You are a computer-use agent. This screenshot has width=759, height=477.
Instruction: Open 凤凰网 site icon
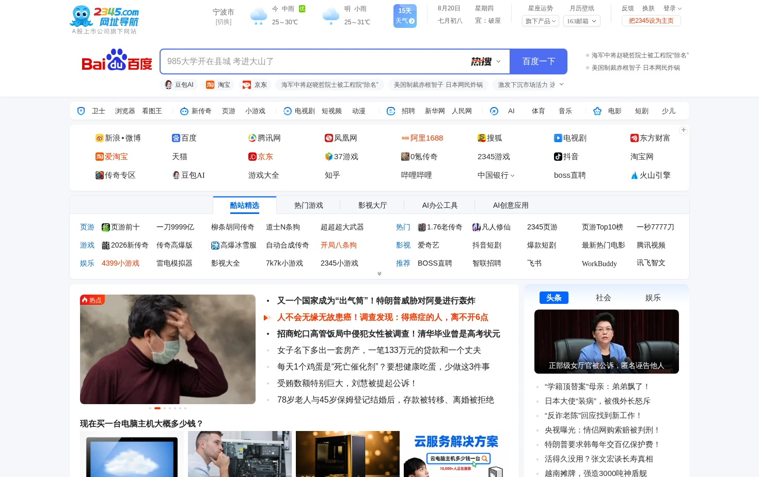329,138
